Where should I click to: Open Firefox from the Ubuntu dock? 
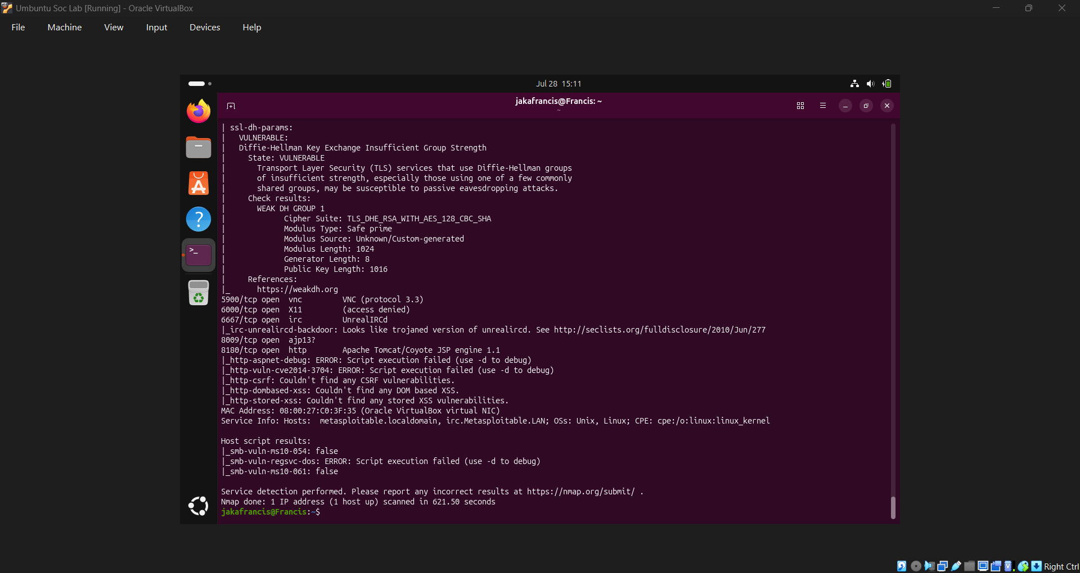(x=199, y=111)
